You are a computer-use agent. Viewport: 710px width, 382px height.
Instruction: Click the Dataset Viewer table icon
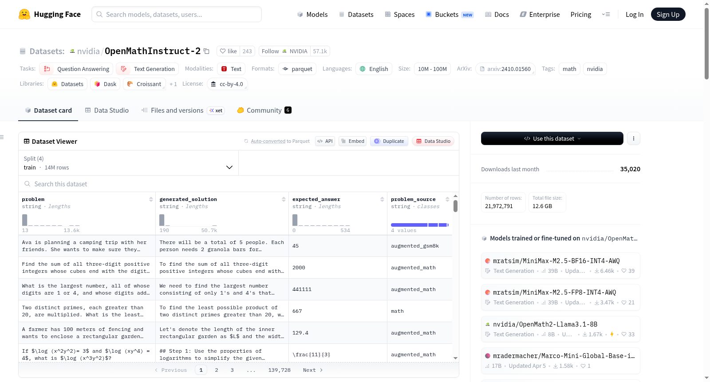[x=27, y=141]
